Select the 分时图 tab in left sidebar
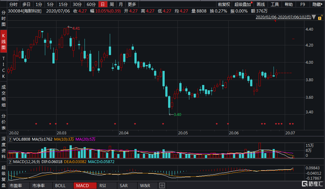The height and width of the screenshot is (189, 325). pos(4,18)
